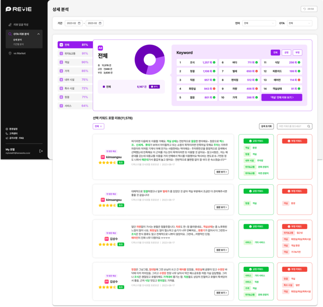Viewport: 323px width, 307px height.
Task: Click the logout icon next to My 호텔
Action: 41,151
